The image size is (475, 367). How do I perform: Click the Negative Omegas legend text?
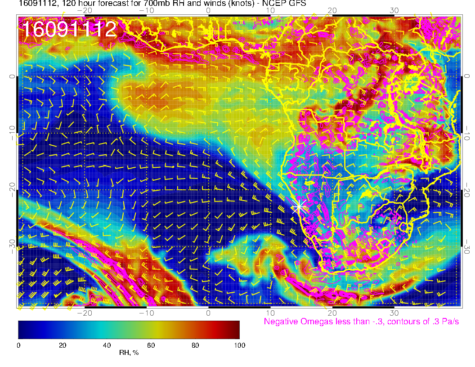point(361,321)
